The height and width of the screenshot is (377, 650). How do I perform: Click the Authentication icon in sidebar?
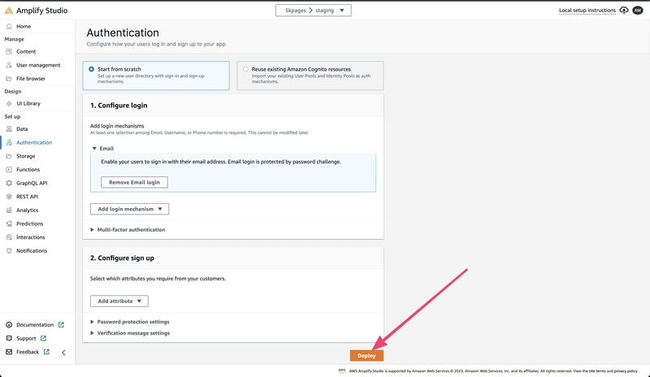[x=9, y=142]
